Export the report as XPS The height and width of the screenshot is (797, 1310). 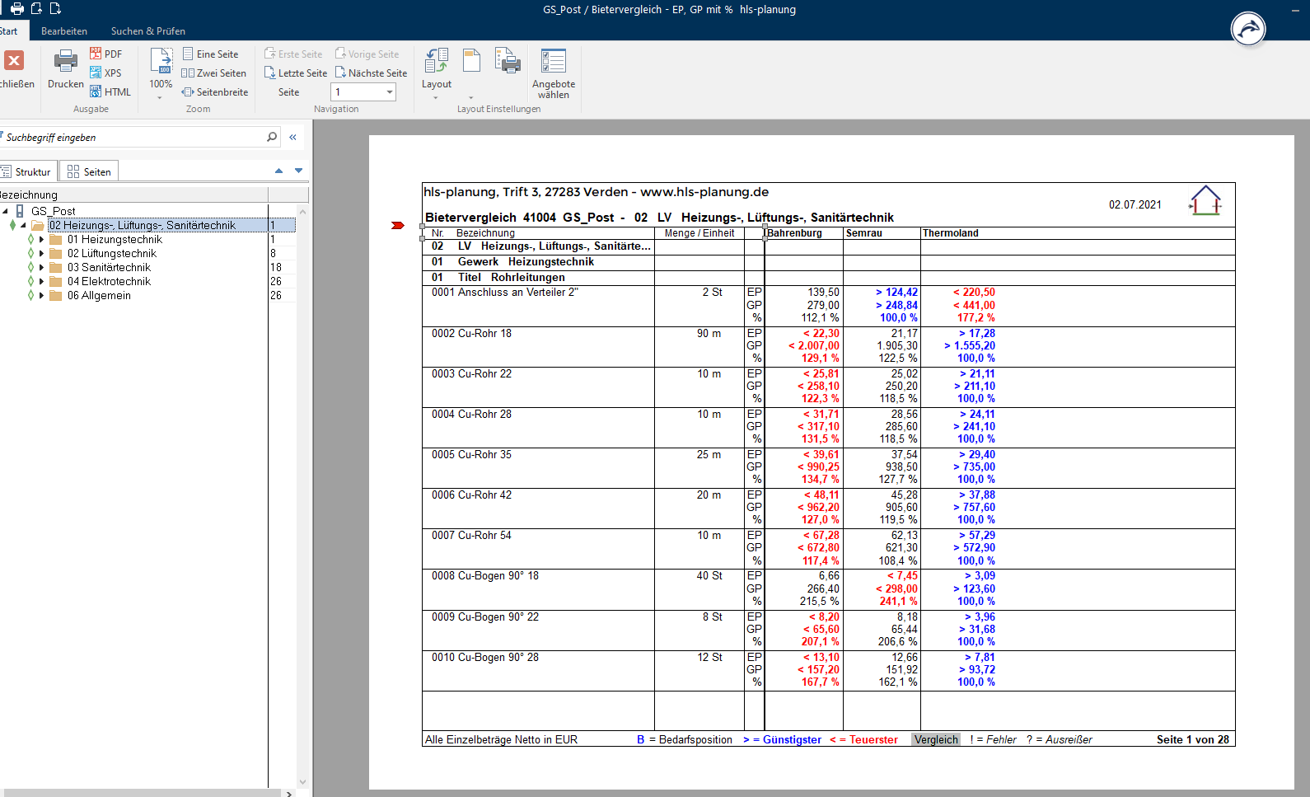click(105, 73)
